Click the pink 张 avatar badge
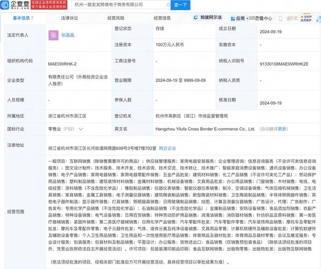321x269 pixels. coord(54,35)
